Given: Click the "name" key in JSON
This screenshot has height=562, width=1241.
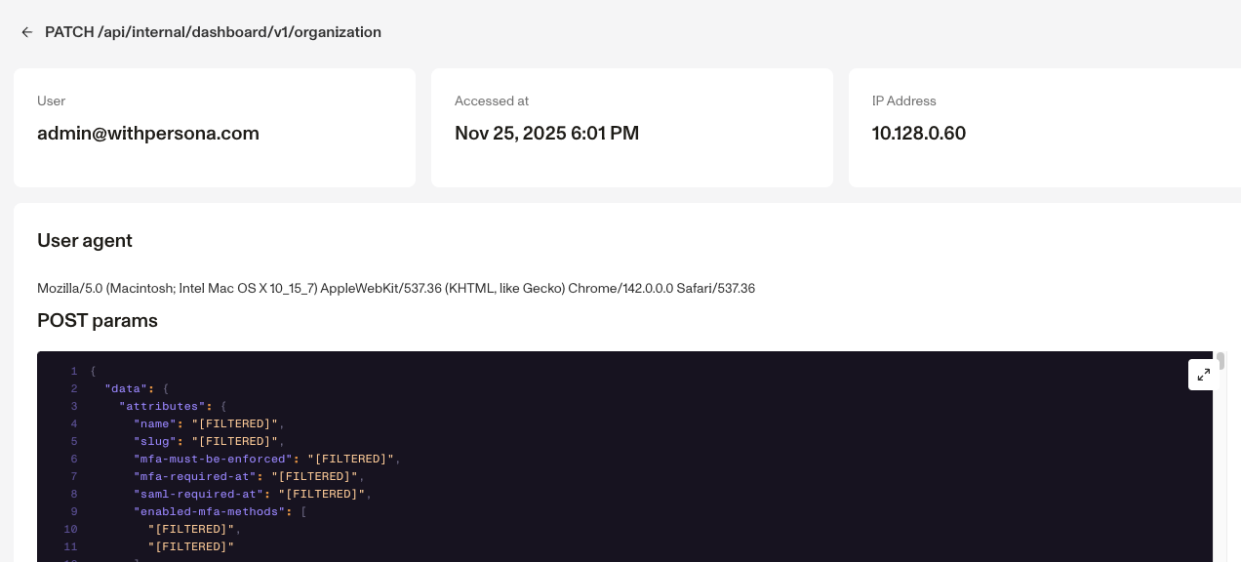Looking at the screenshot, I should 154,424.
